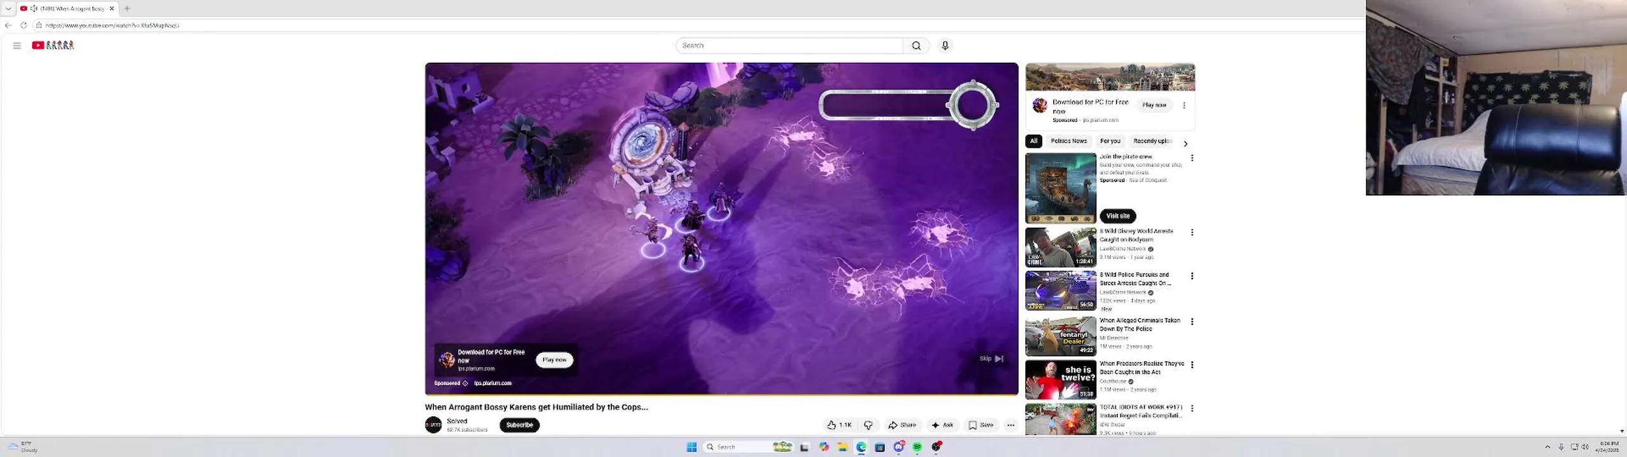Show hidden system tray icons
The image size is (1627, 457).
point(1548,447)
